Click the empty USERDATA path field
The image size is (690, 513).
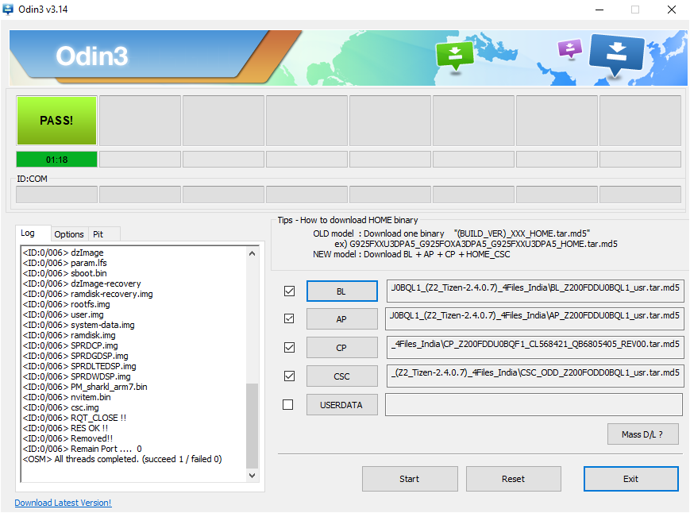point(534,404)
